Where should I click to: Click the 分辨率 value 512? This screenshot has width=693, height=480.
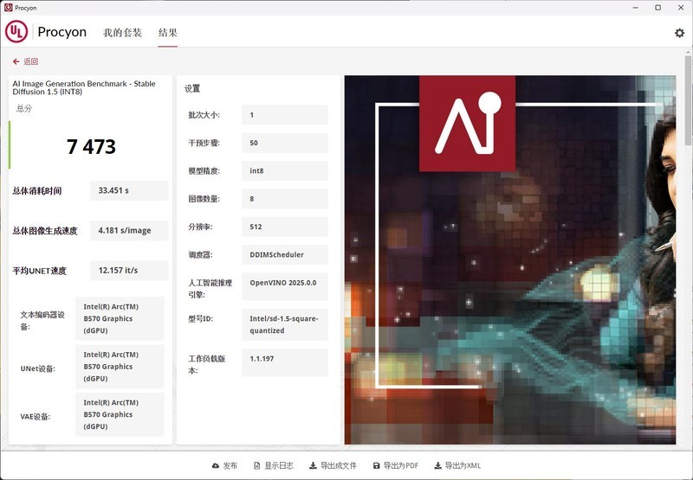pos(285,227)
